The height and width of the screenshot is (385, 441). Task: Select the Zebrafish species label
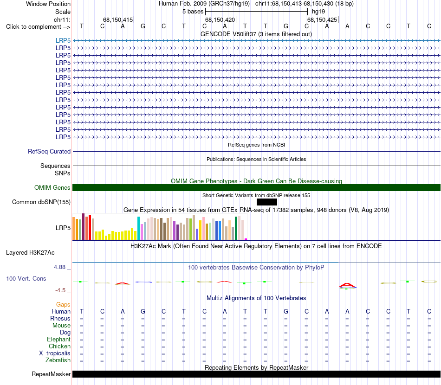58,360
